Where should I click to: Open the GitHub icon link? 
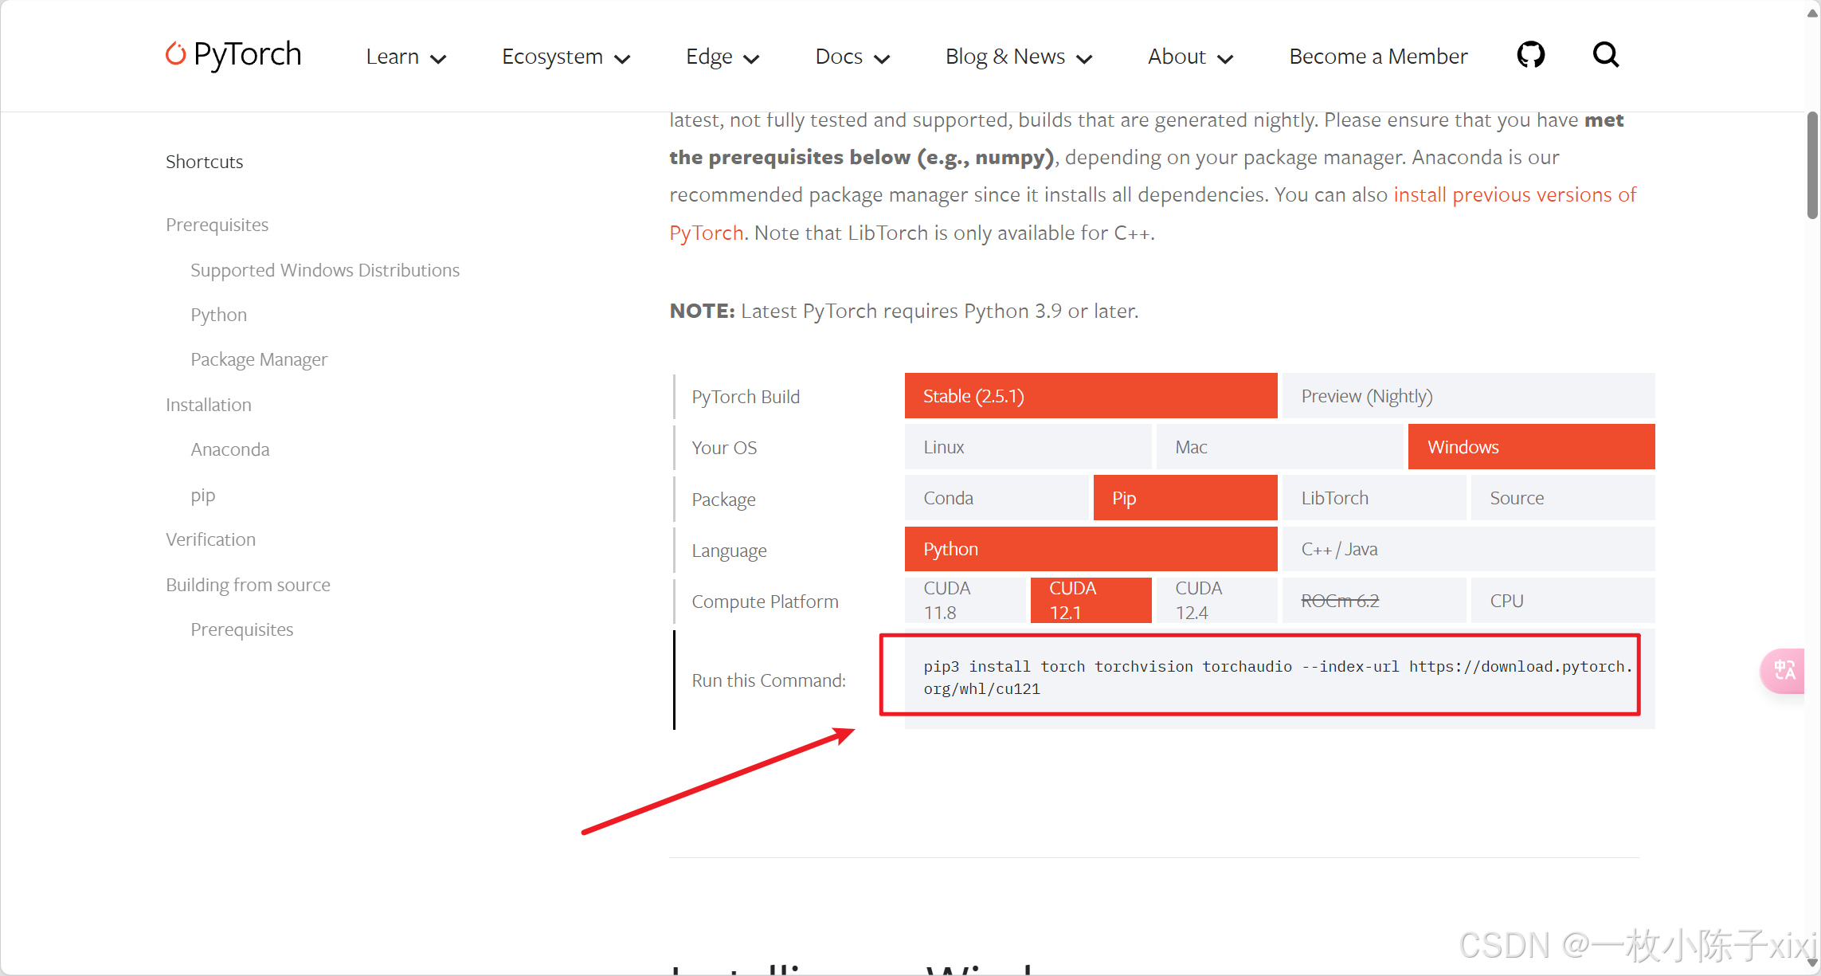pyautogui.click(x=1530, y=55)
